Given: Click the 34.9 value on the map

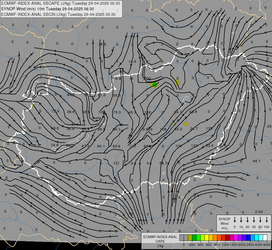Looking at the screenshot, I should 70,129.
